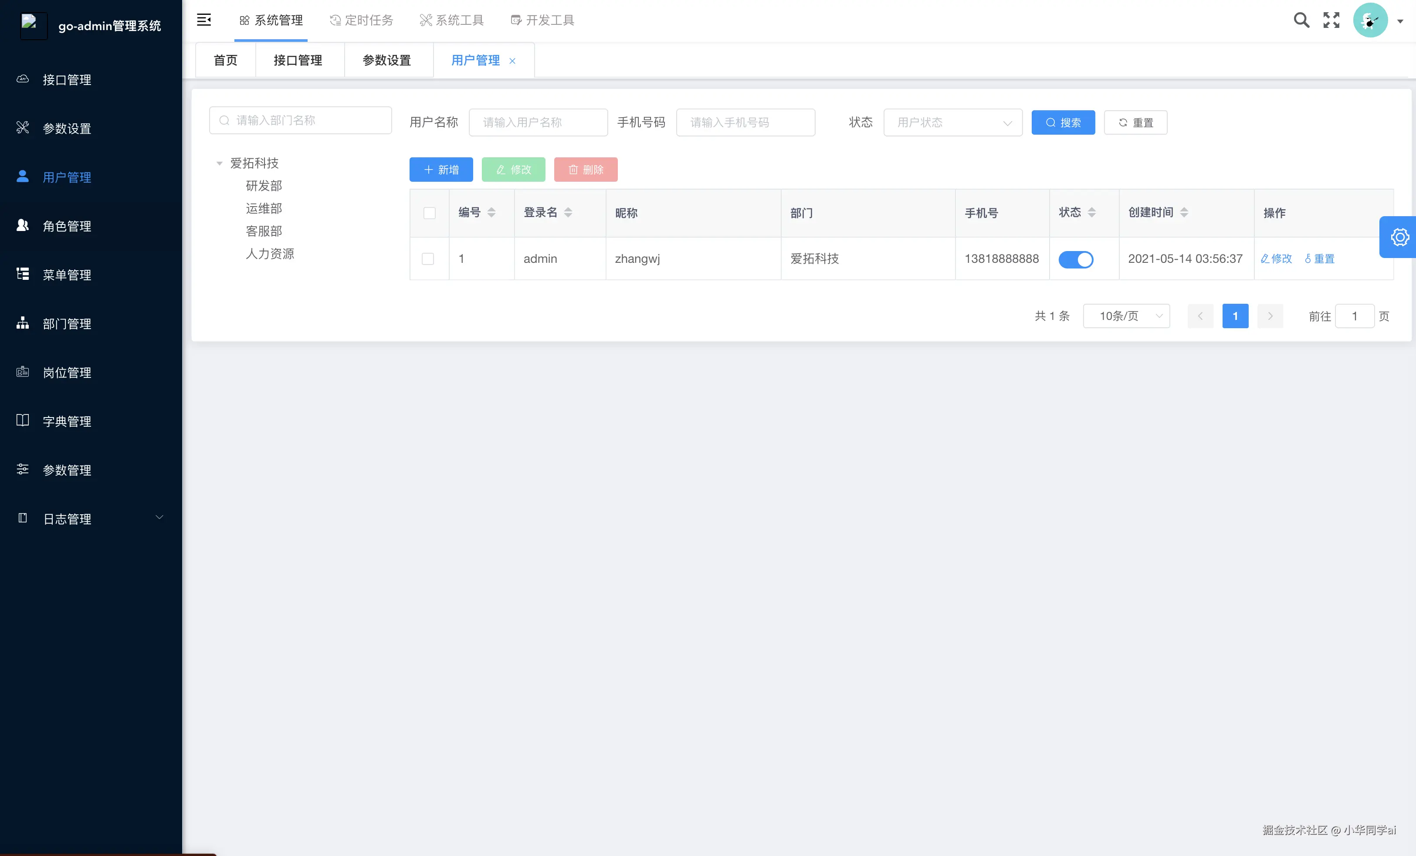The height and width of the screenshot is (856, 1416).
Task: Click the blue 搜索 button
Action: pos(1063,122)
